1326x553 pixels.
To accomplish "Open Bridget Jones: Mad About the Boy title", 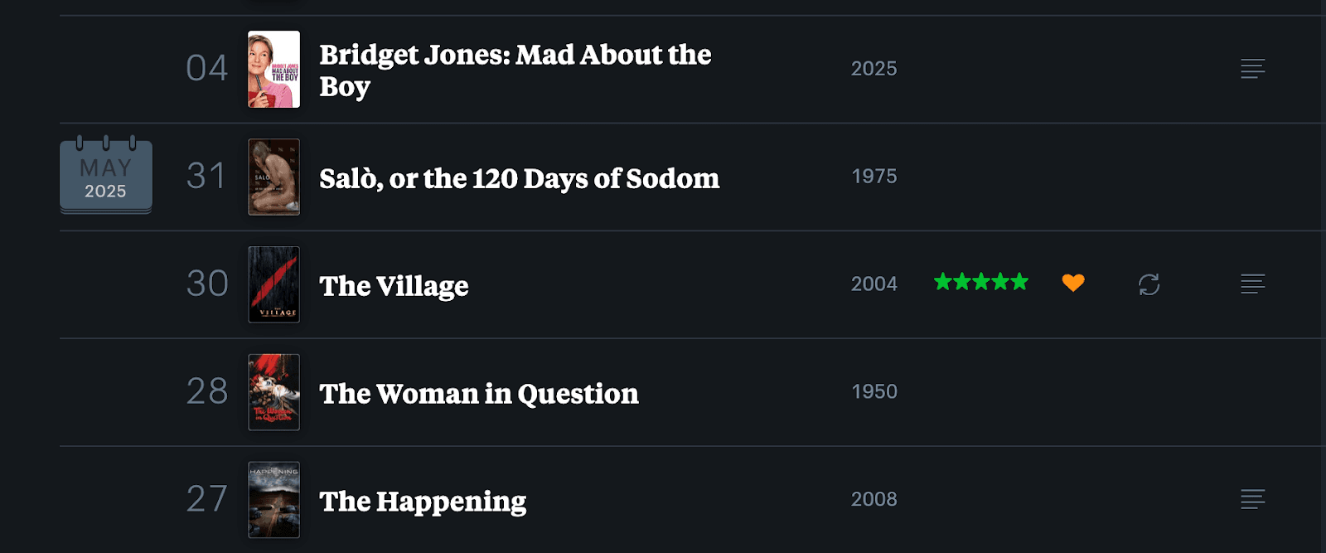I will coord(515,70).
